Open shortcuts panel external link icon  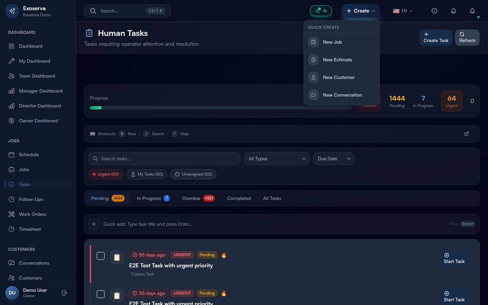click(x=466, y=134)
